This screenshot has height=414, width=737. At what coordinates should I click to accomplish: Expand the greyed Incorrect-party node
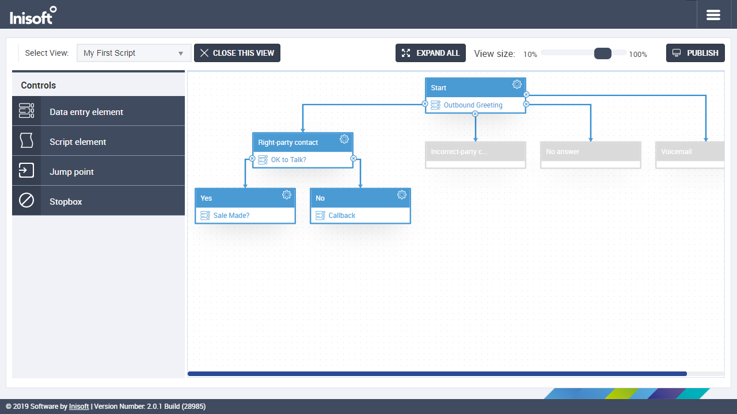(475, 152)
